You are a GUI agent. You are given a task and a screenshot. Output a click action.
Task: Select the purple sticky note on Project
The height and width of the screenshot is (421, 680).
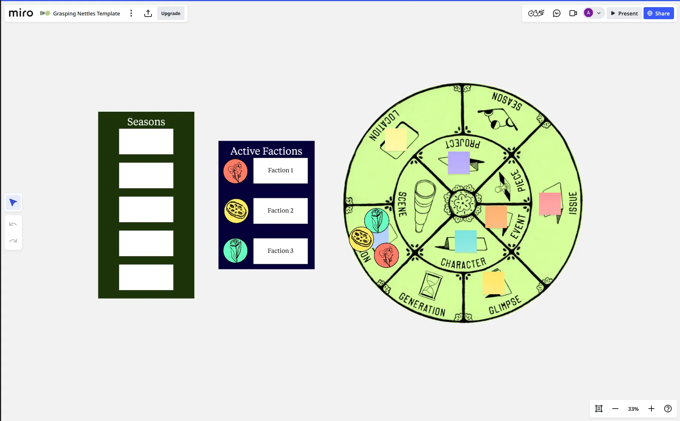pos(459,163)
